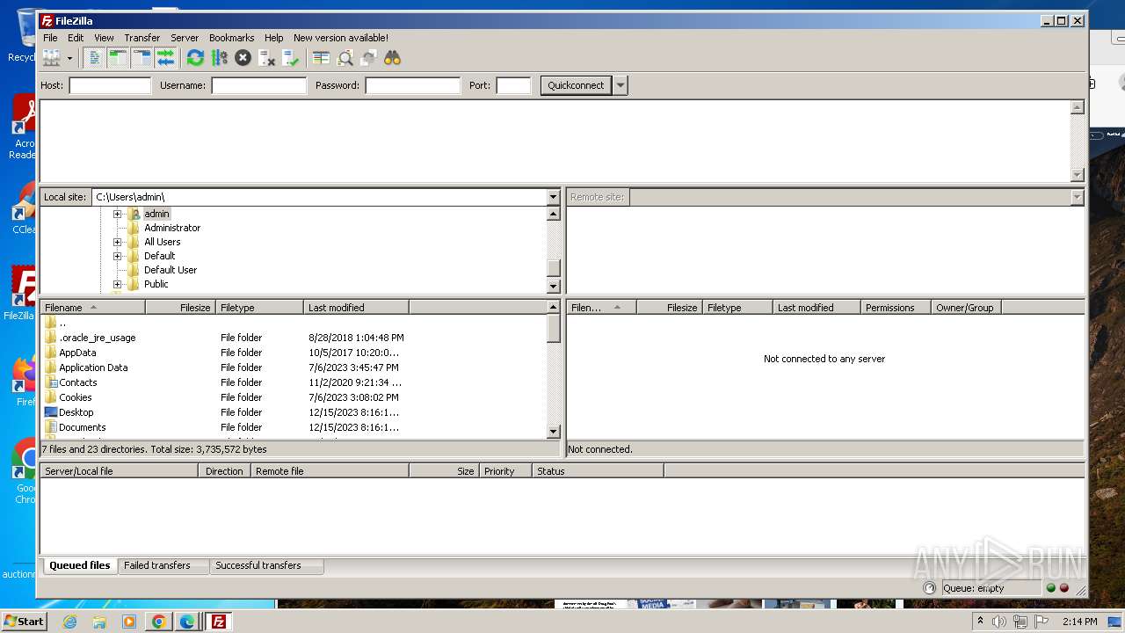Select the Queued files tab

[x=79, y=565]
